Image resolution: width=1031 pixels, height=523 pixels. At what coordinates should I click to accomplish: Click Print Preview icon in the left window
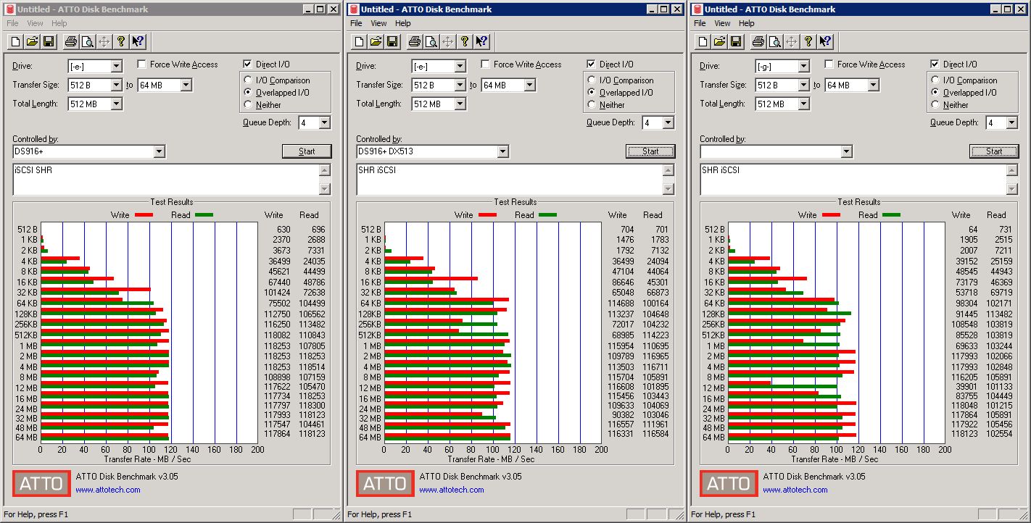(87, 41)
